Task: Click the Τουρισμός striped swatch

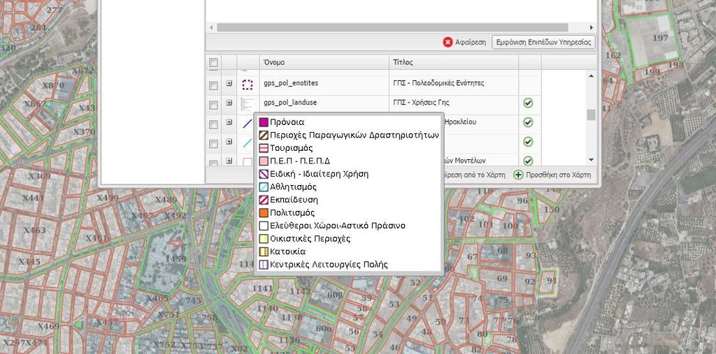Action: coord(264,148)
